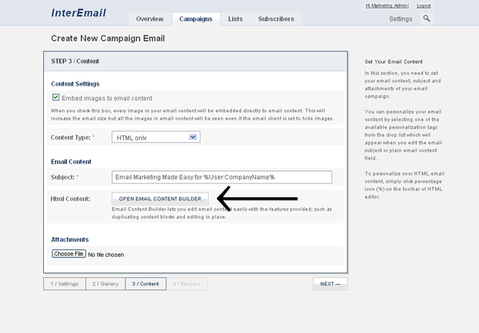This screenshot has width=479, height=333.
Task: Open the 'Hi Marketing Admin!' account link
Action: click(x=388, y=6)
